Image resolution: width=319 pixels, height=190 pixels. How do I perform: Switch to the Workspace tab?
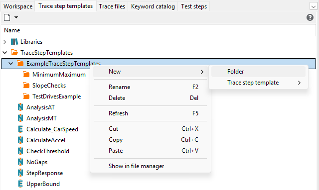[x=18, y=6]
